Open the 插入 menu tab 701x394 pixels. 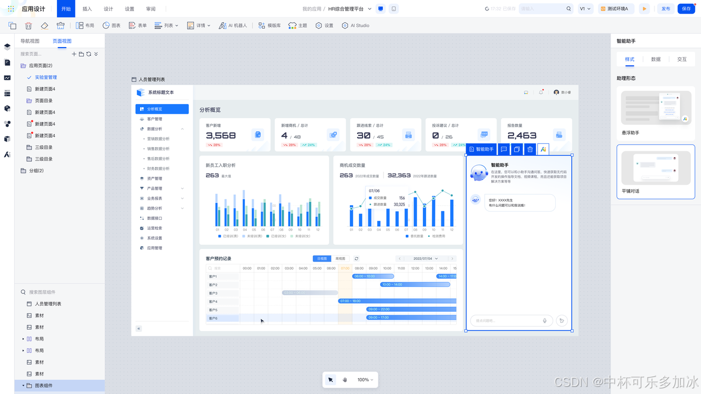click(87, 9)
